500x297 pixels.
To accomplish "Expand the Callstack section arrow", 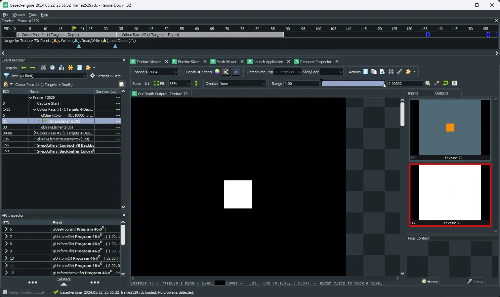I will point(64,284).
